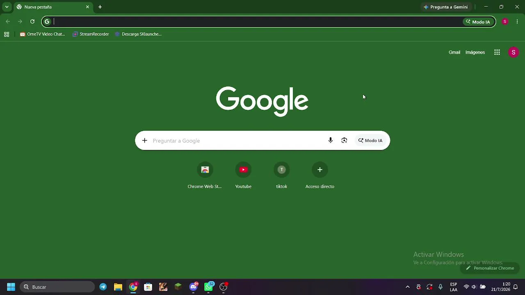Open the bookmarks bar apps grid
This screenshot has height=295, width=525.
click(7, 34)
